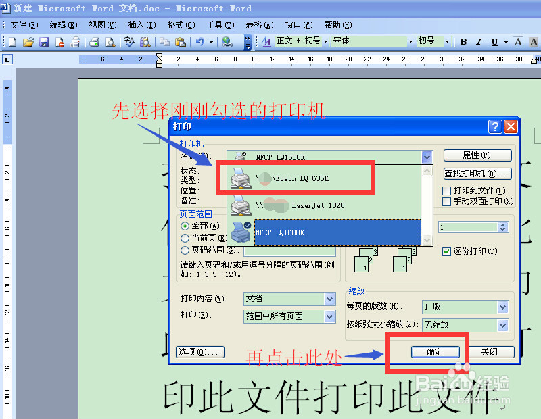This screenshot has height=419, width=541.
Task: Toggle the Collate copies checkbox
Action: click(446, 251)
